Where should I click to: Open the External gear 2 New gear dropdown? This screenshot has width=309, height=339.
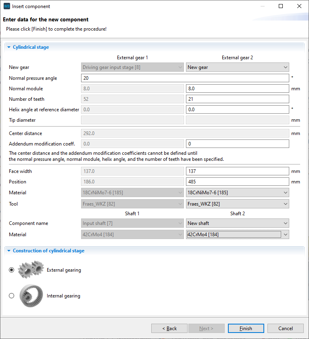click(x=237, y=67)
